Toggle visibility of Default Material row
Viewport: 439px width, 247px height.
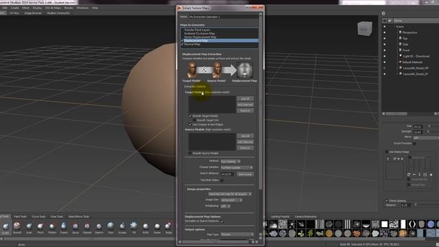(x=384, y=62)
